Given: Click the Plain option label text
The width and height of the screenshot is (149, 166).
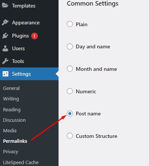Looking at the screenshot, I should (x=81, y=24).
